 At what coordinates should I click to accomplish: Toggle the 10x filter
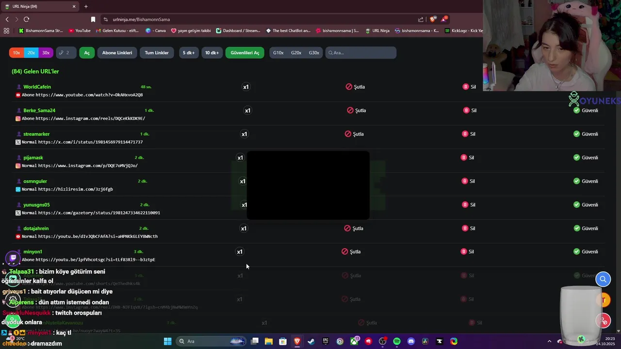[16, 53]
